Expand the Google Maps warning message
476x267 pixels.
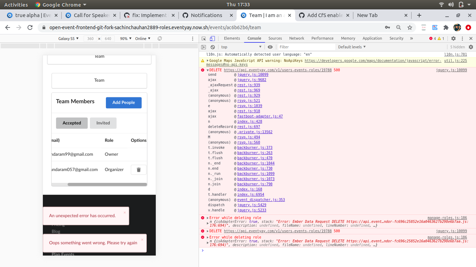click(208, 60)
